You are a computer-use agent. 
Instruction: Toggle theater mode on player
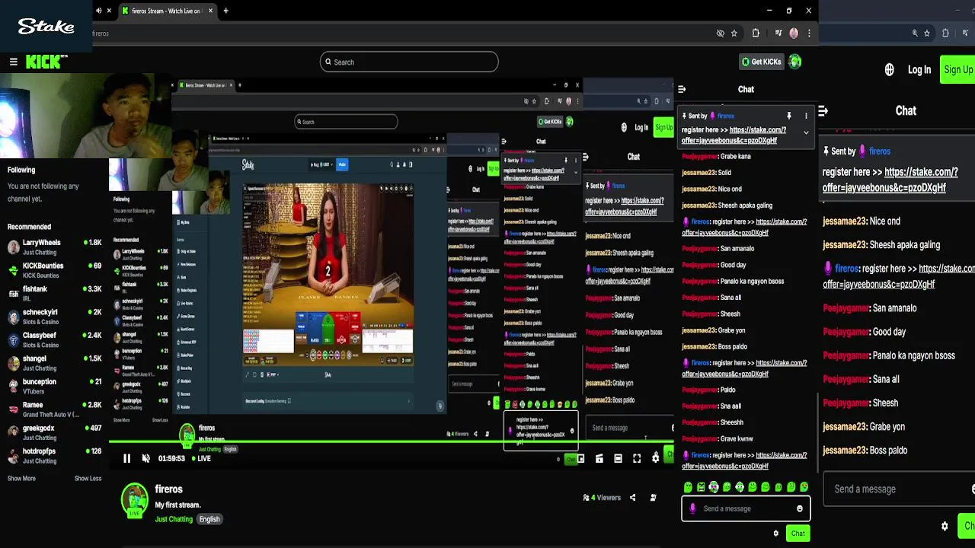pyautogui.click(x=618, y=458)
